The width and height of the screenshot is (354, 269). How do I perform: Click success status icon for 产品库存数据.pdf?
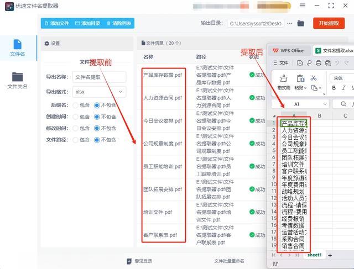tap(252, 75)
